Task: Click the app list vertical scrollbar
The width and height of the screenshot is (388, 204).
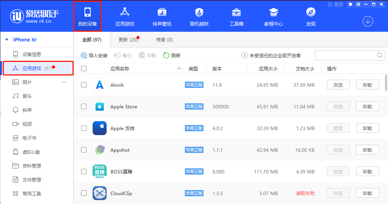Action: click(386, 83)
